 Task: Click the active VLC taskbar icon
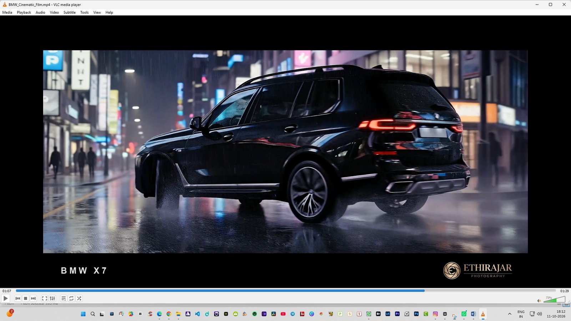[483, 314]
